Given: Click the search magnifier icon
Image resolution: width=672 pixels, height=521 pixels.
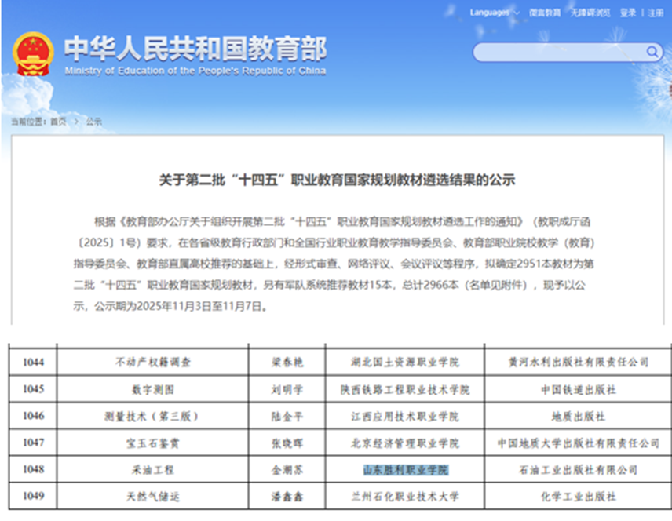Looking at the screenshot, I should coord(652,52).
